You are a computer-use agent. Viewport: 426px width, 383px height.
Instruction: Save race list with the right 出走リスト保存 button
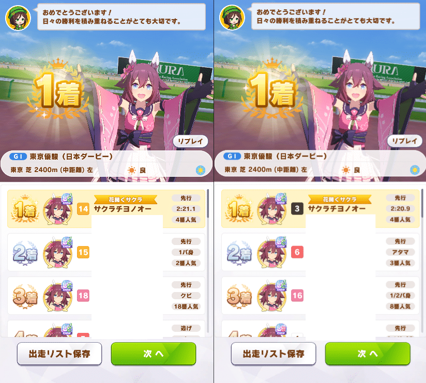pyautogui.click(x=273, y=354)
